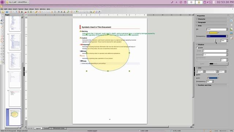Select the Curve drawing tool

click(x=2, y=39)
